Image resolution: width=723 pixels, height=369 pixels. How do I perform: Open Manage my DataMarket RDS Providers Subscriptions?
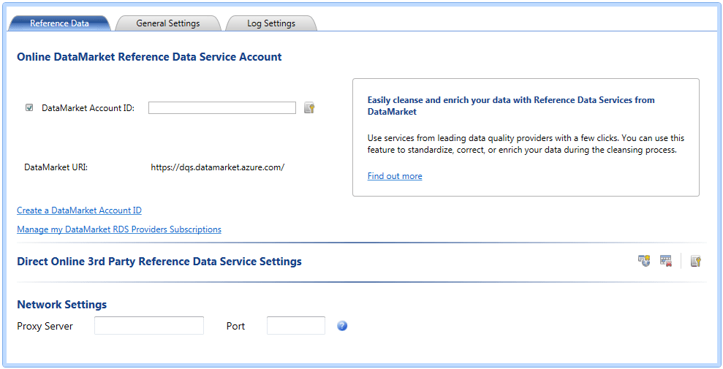point(119,229)
